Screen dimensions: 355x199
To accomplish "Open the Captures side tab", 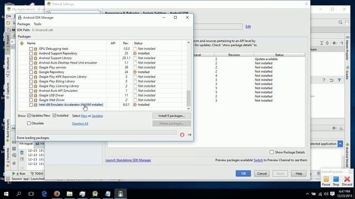I will tap(7, 90).
